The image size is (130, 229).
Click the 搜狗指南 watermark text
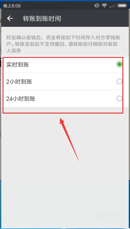[113, 214]
